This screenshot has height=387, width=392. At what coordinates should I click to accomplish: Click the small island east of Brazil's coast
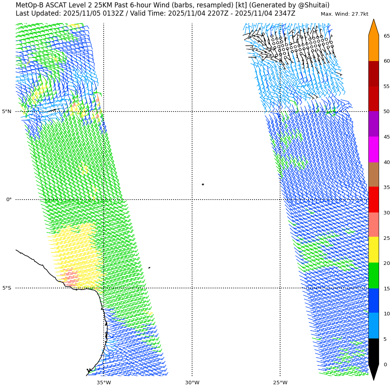149,268
